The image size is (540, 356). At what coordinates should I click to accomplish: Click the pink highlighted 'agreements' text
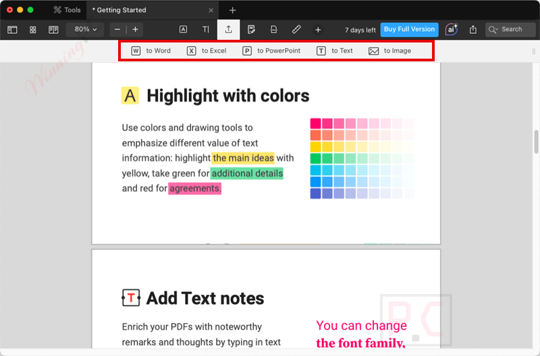[x=194, y=189]
